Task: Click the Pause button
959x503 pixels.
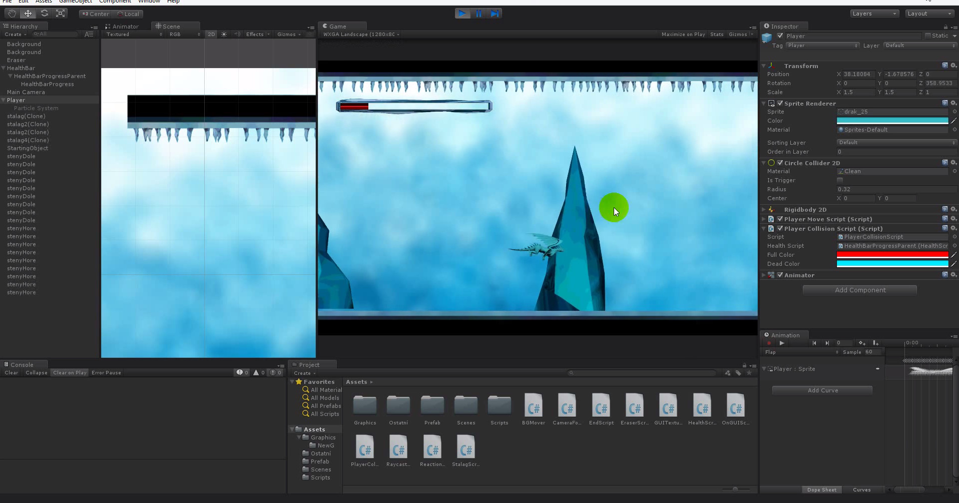Action: (x=478, y=14)
